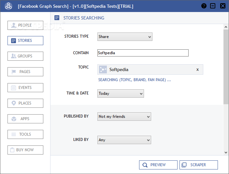Minimize the Facebook Graph Search window
Image resolution: width=229 pixels, height=174 pixels.
coord(213,6)
